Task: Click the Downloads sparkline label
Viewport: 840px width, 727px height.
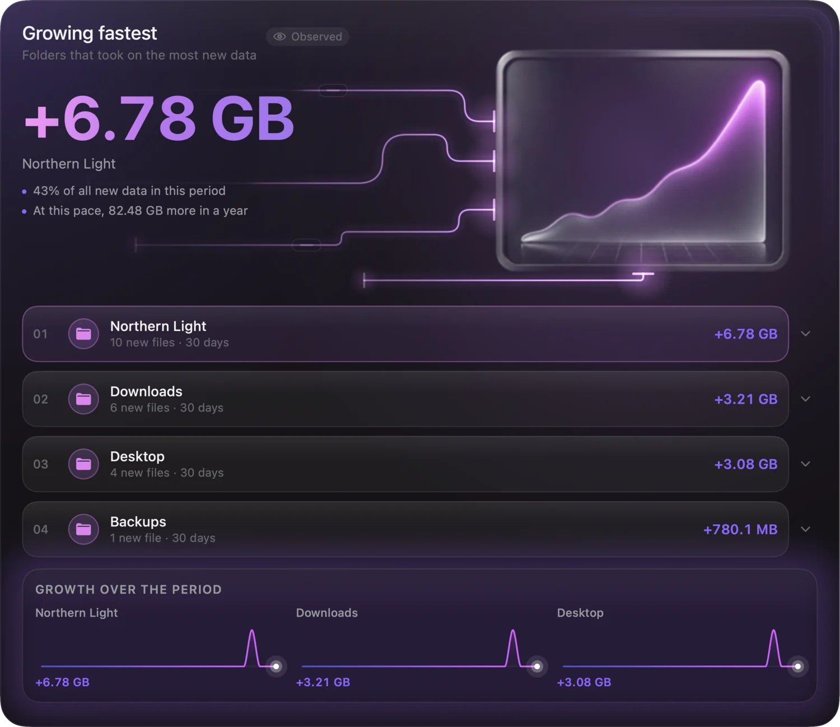Action: [x=327, y=613]
